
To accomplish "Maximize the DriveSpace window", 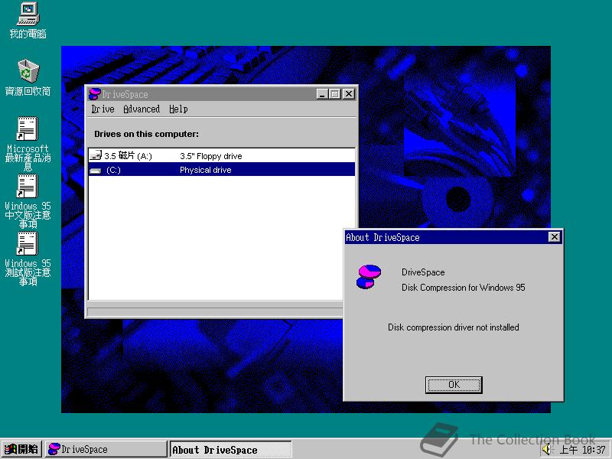I will point(334,94).
